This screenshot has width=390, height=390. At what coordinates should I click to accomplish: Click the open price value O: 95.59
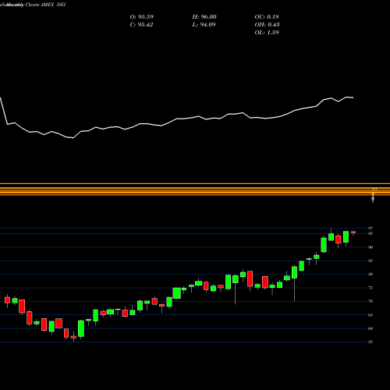point(141,17)
